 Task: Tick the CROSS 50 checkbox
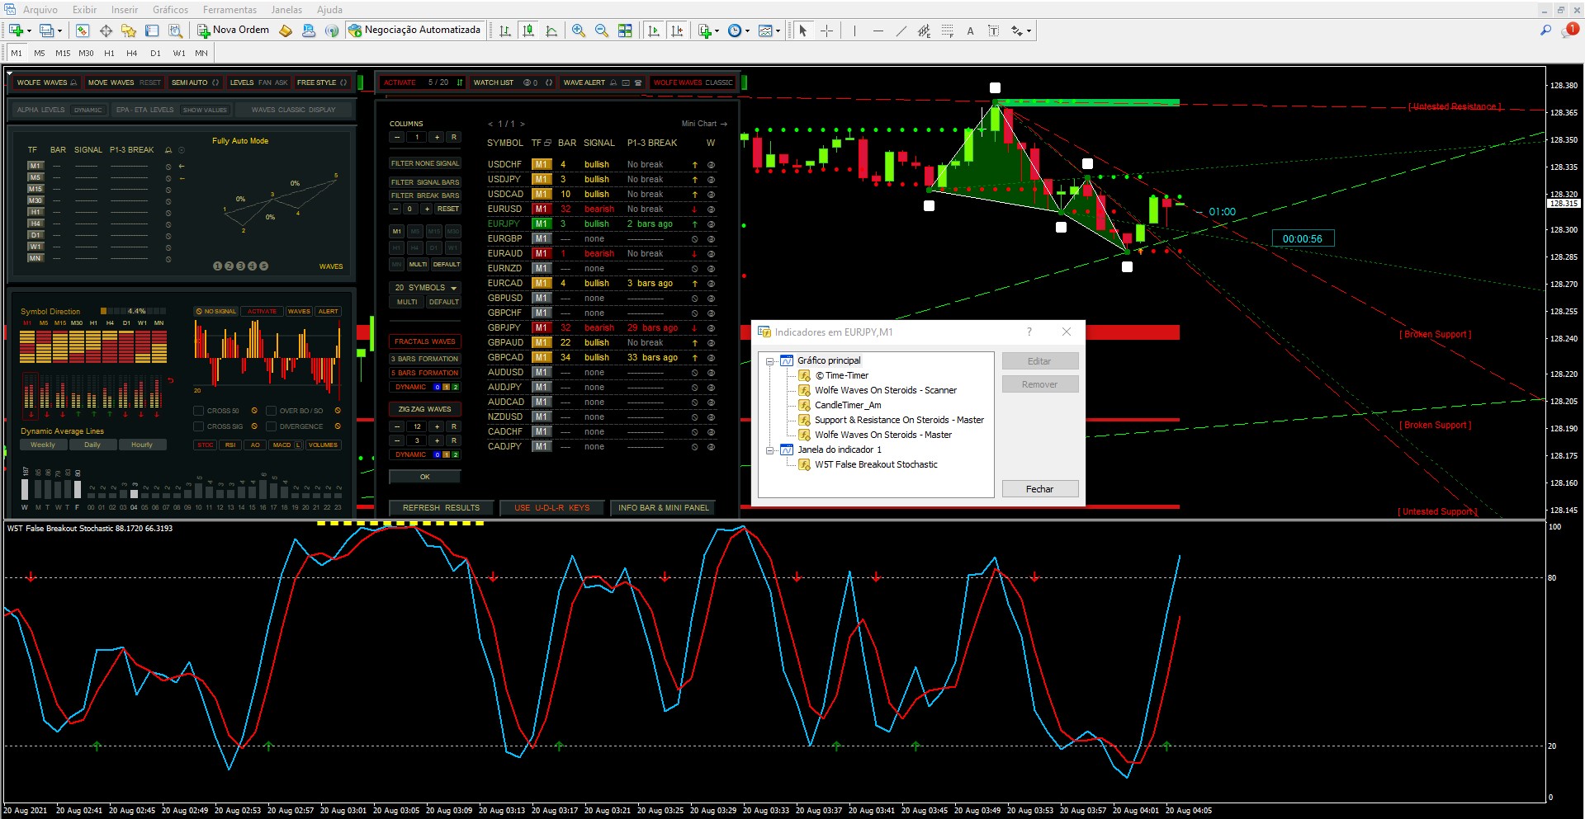pyautogui.click(x=198, y=411)
